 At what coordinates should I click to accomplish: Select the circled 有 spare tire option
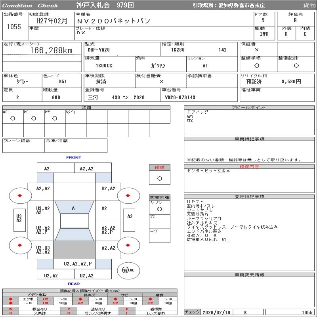pos(126,270)
